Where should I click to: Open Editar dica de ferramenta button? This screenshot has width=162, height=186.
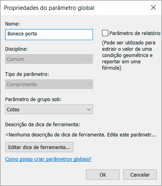(x=39, y=147)
